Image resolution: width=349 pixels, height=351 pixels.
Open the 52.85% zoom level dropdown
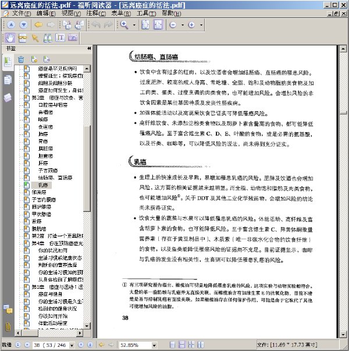[154, 345]
